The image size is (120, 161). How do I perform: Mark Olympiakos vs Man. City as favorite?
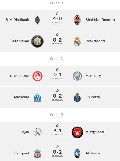click(57, 69)
